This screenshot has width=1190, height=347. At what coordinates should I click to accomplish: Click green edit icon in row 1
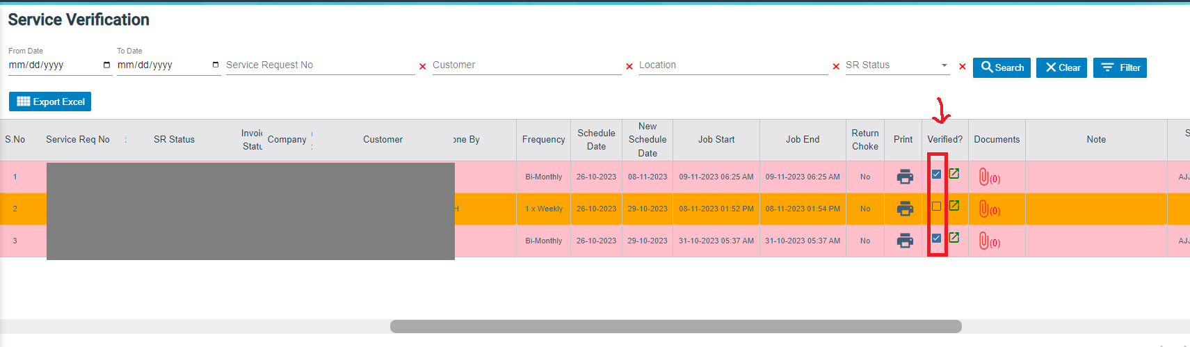pyautogui.click(x=954, y=174)
